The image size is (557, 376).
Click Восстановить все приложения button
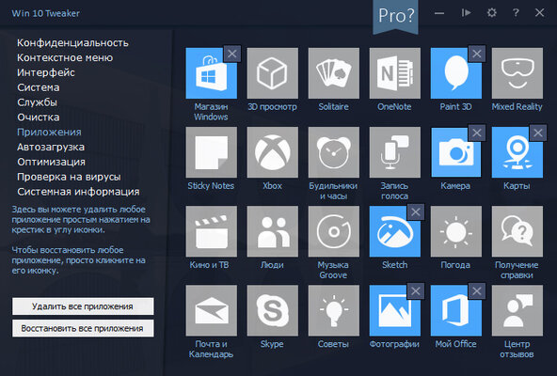pos(83,328)
